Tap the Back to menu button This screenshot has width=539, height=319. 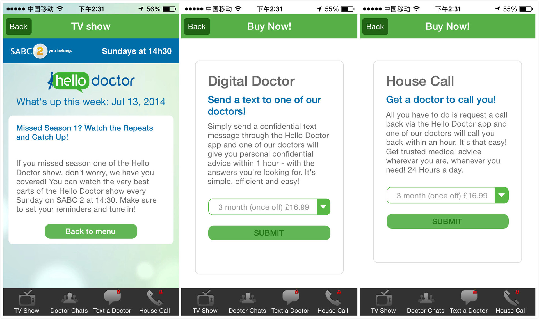[91, 231]
